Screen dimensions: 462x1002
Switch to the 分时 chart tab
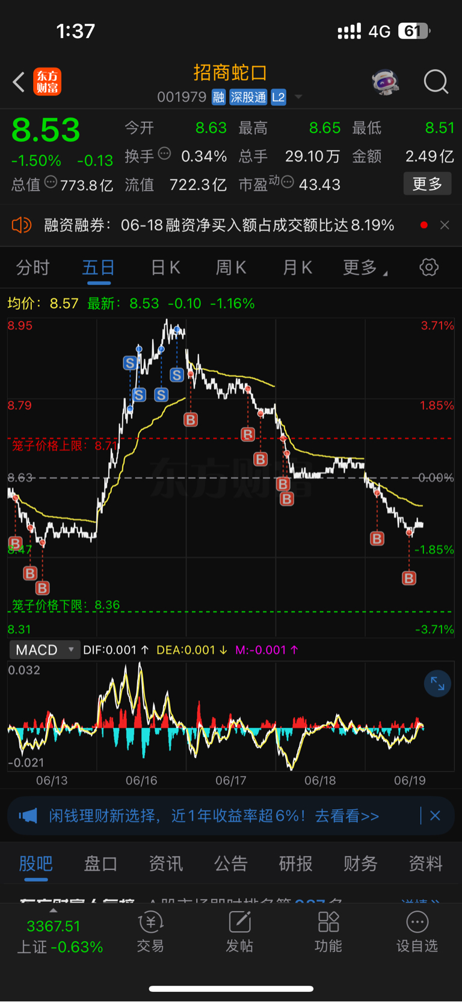click(32, 268)
